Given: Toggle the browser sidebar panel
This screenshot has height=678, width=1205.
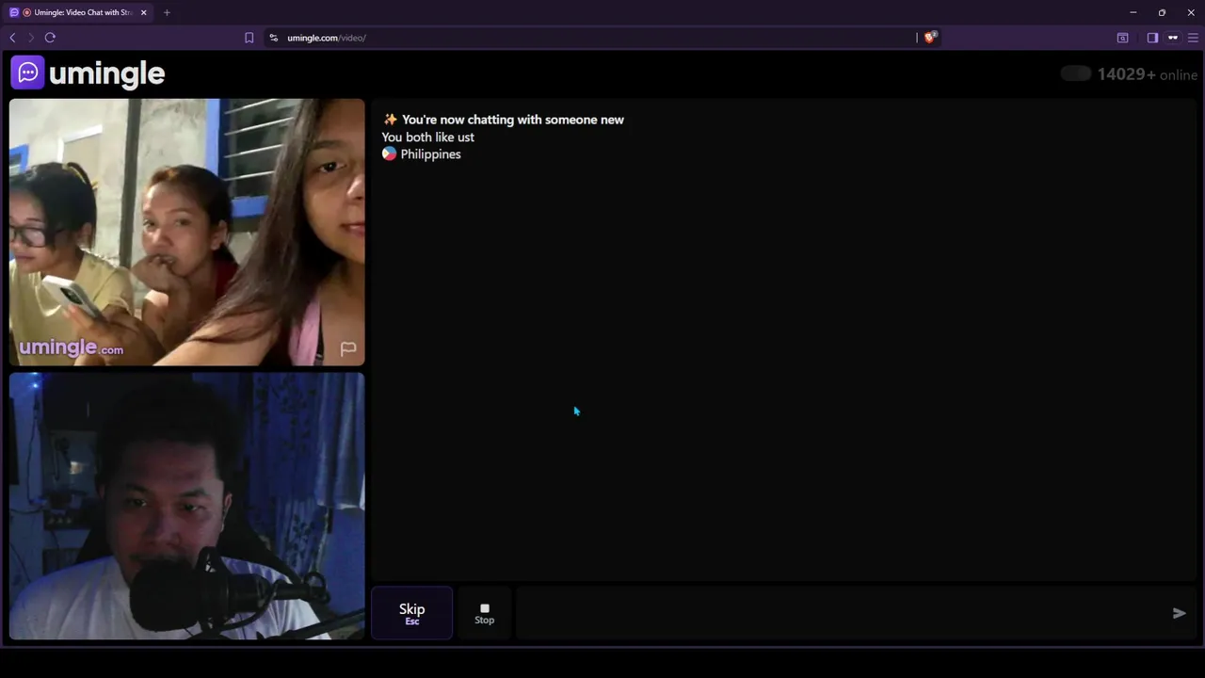Looking at the screenshot, I should (x=1152, y=38).
